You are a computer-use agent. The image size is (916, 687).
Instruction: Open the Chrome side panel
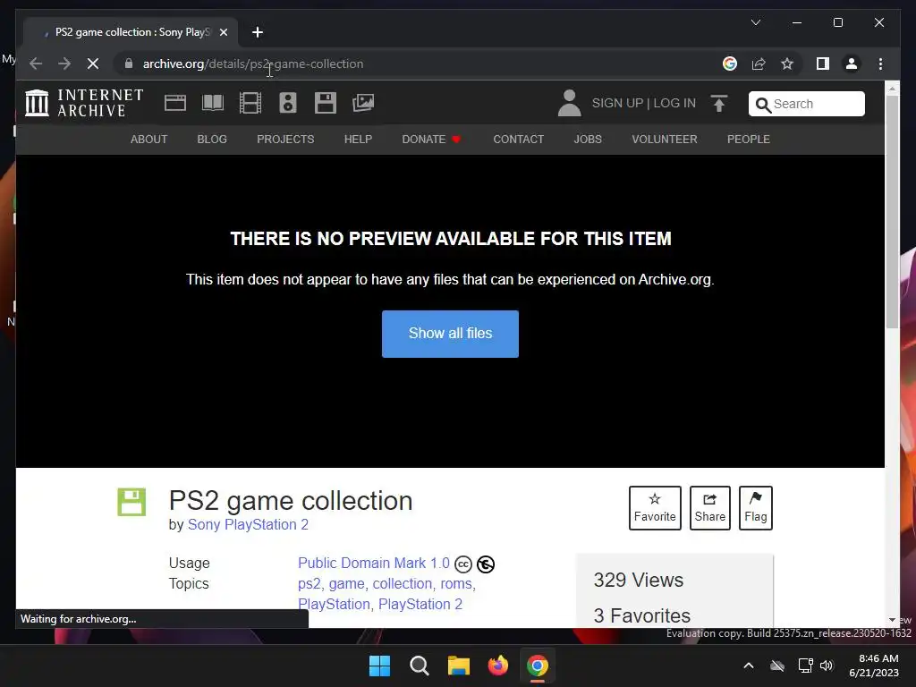tap(823, 64)
